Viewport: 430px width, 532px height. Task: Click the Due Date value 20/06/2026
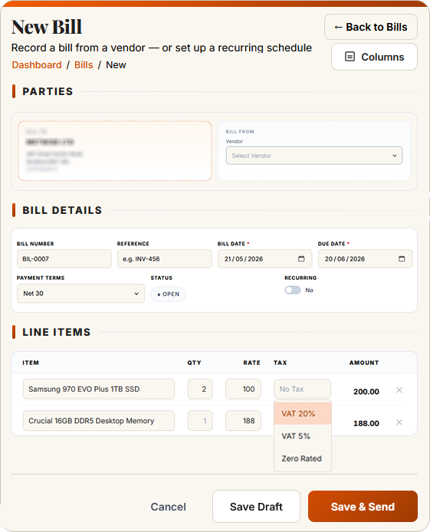pos(345,259)
